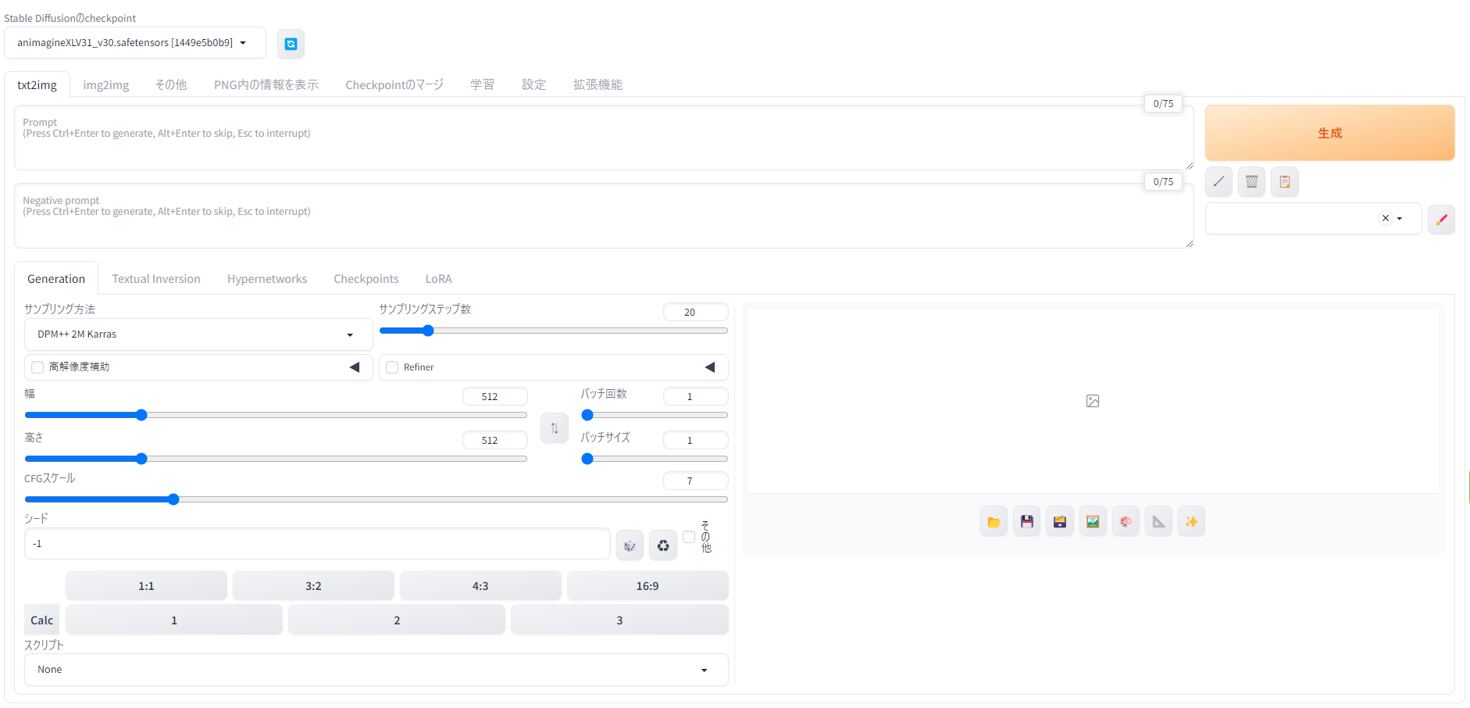This screenshot has height=708, width=1470.
Task: Open the style editor paintbrush icon
Action: [1441, 219]
